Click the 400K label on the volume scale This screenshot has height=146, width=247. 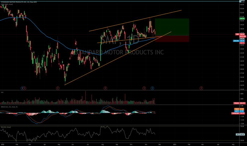pyautogui.click(x=242, y=94)
